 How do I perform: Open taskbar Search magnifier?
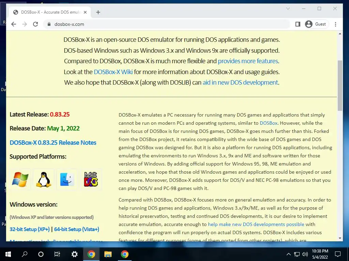25,254
